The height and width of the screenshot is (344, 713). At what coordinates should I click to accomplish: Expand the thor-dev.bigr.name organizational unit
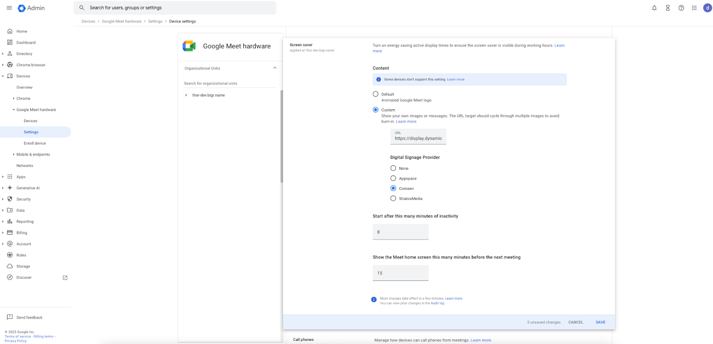[186, 95]
